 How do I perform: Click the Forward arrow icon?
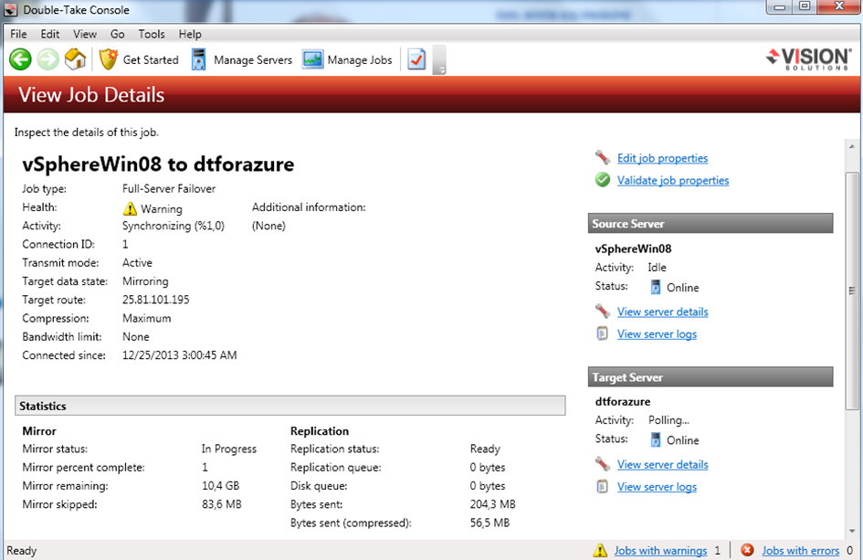(x=47, y=59)
